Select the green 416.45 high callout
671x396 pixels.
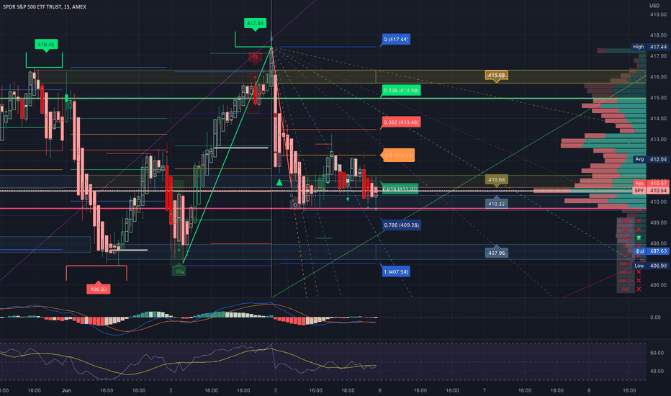46,45
